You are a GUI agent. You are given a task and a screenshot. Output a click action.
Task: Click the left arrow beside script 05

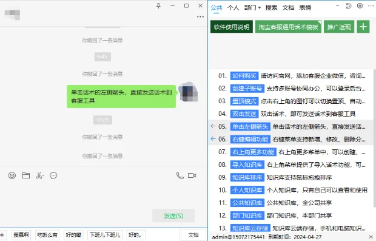point(213,126)
